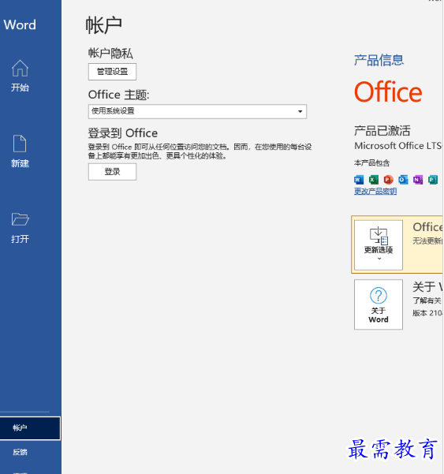Click the 产品已激活 status text
This screenshot has width=444, height=474.
pyautogui.click(x=382, y=131)
